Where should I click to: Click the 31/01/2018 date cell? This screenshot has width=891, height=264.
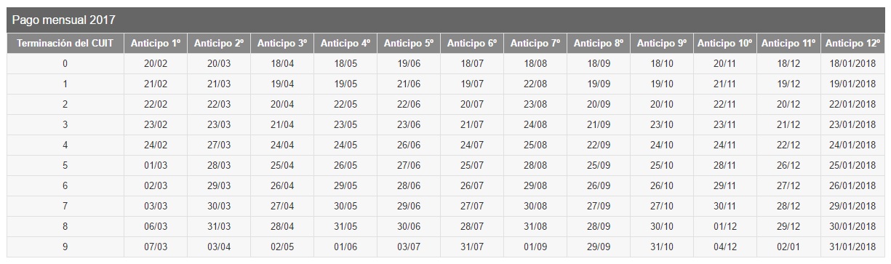[853, 247]
